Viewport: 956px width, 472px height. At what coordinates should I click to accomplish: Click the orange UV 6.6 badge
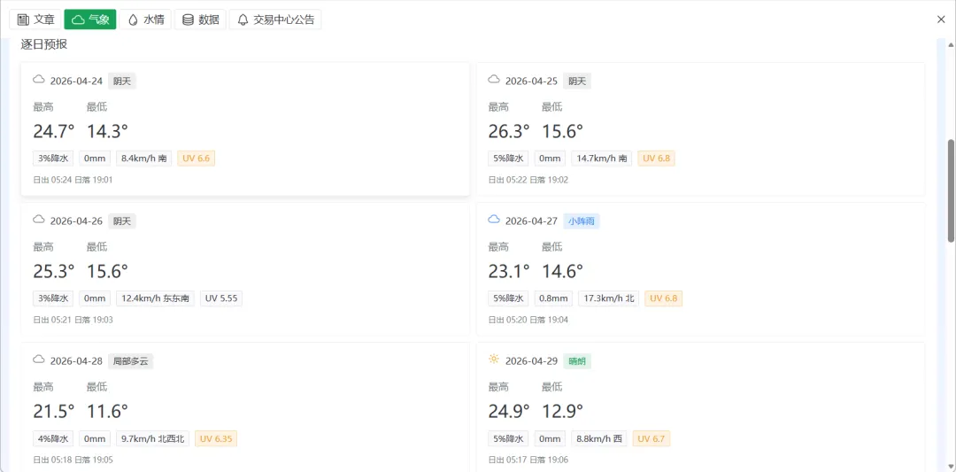click(x=197, y=159)
